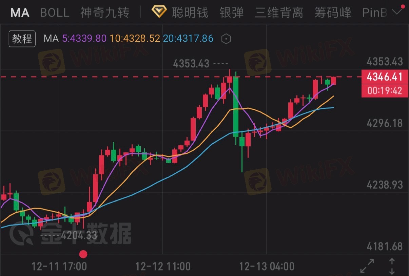Select the 神奇九转 indicator
The image size is (409, 276).
[x=105, y=13]
